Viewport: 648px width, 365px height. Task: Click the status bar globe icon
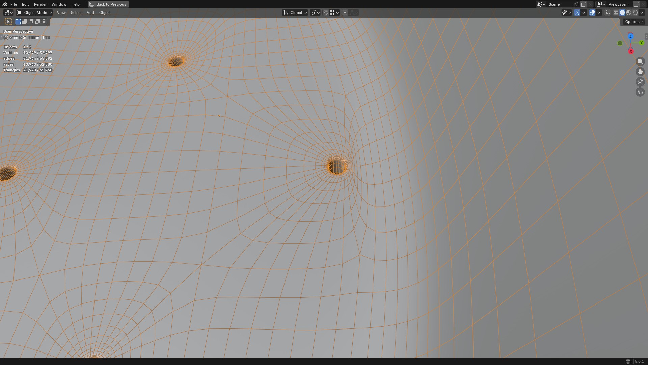[x=628, y=362]
